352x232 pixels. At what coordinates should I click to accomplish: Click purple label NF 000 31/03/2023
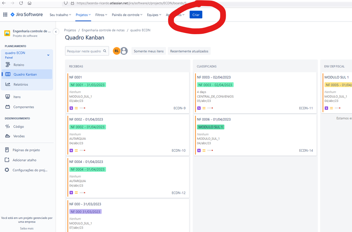point(86,212)
